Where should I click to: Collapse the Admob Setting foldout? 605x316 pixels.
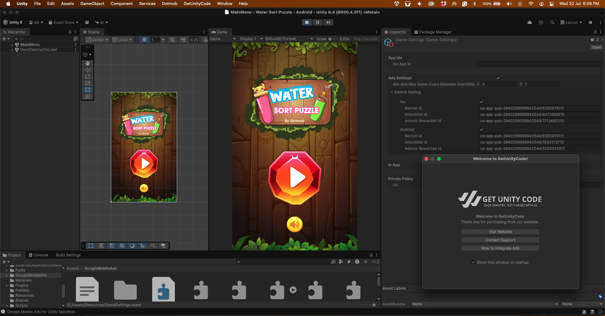(x=392, y=92)
